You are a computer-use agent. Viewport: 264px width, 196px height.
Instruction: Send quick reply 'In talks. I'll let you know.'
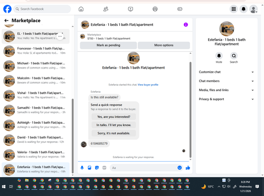(114, 125)
